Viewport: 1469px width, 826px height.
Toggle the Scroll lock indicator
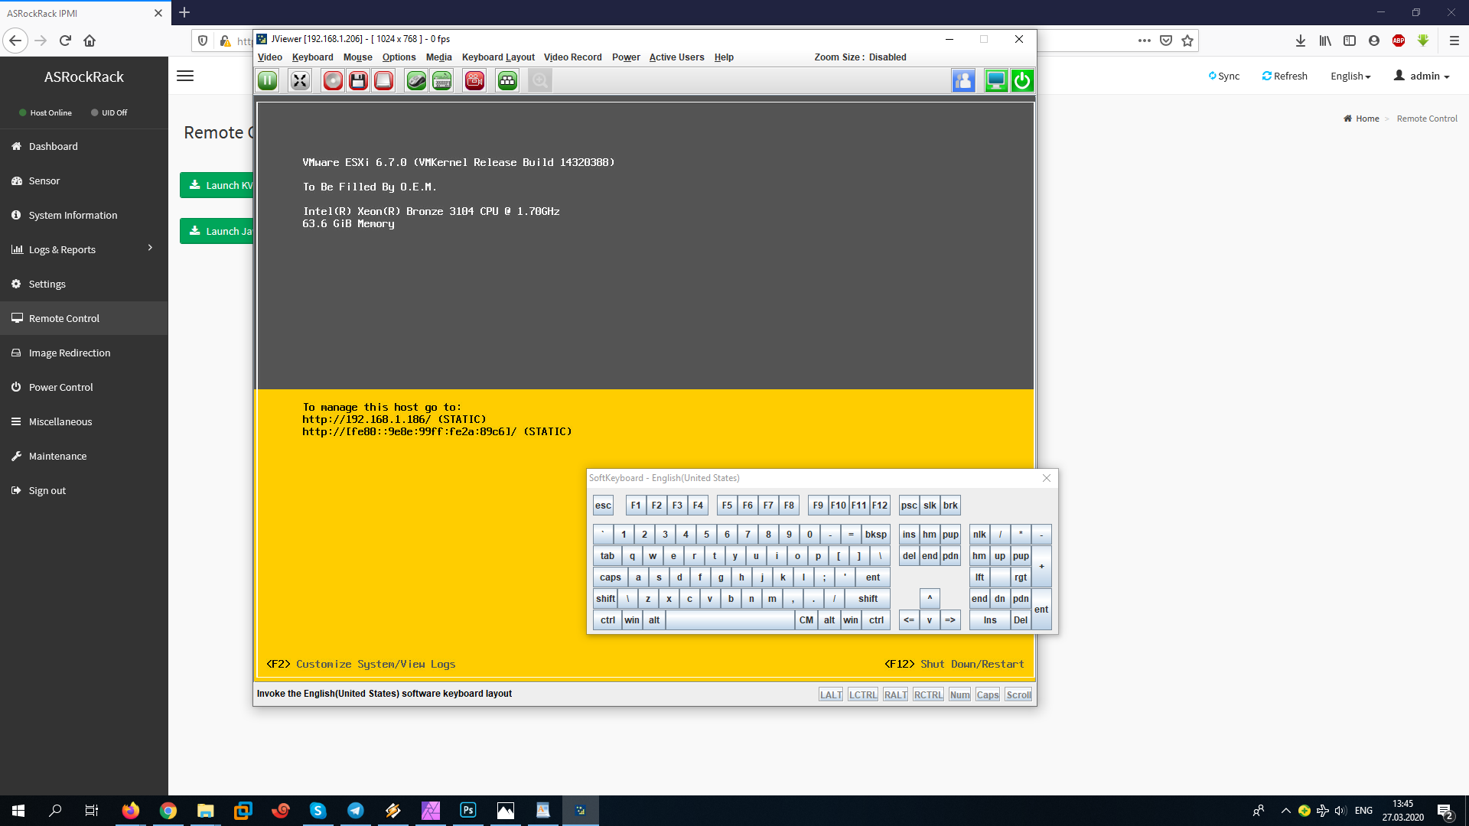pyautogui.click(x=1018, y=694)
